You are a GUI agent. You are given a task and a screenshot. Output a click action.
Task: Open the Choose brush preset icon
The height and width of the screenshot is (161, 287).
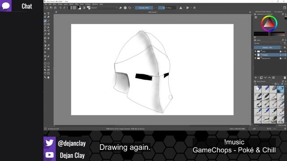pyautogui.click(x=89, y=8)
